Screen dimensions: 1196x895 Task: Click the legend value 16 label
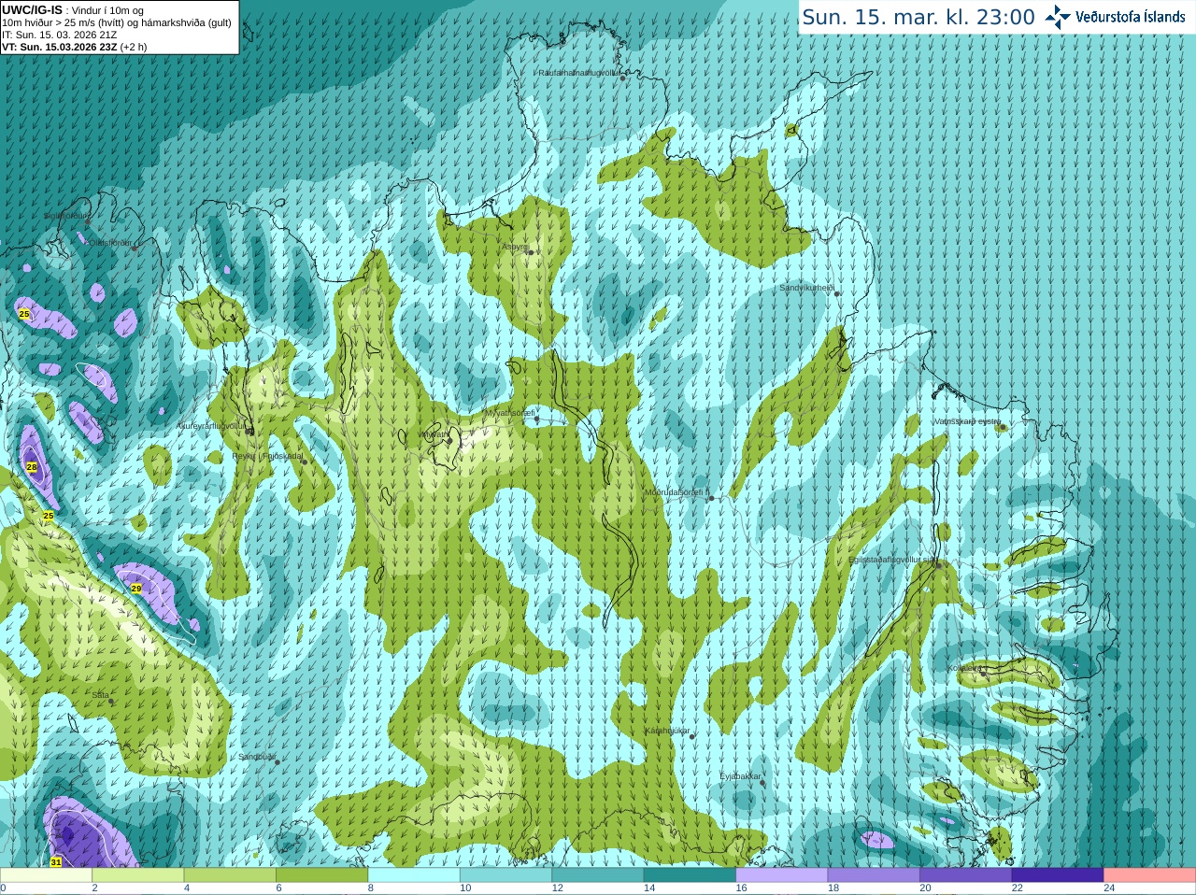pos(741,888)
